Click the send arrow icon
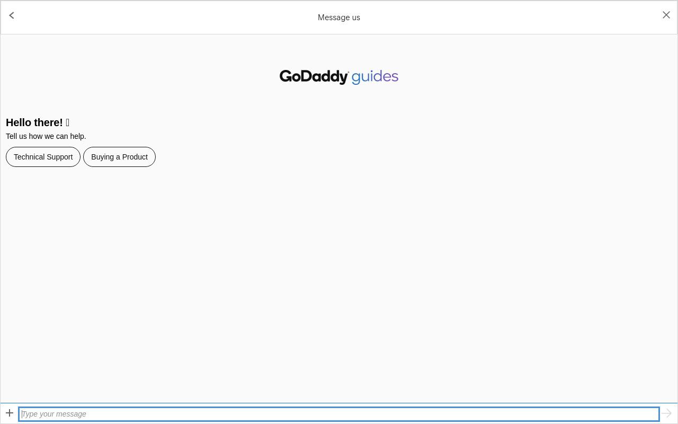This screenshot has width=678, height=424. [x=666, y=413]
